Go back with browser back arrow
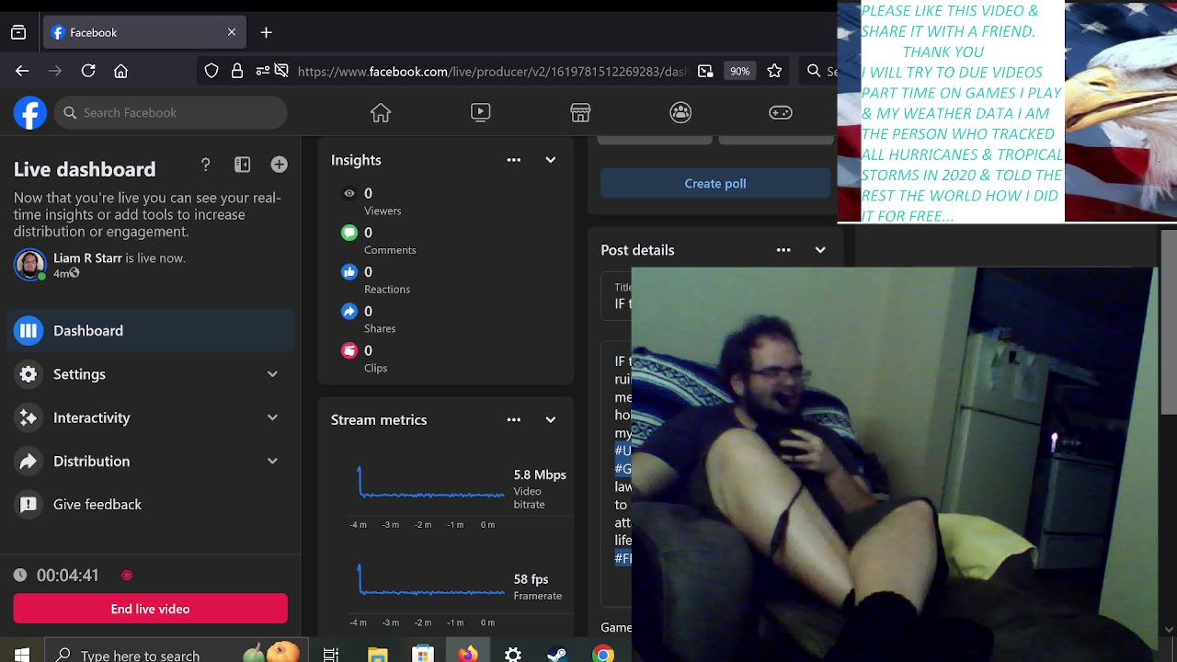 [22, 71]
